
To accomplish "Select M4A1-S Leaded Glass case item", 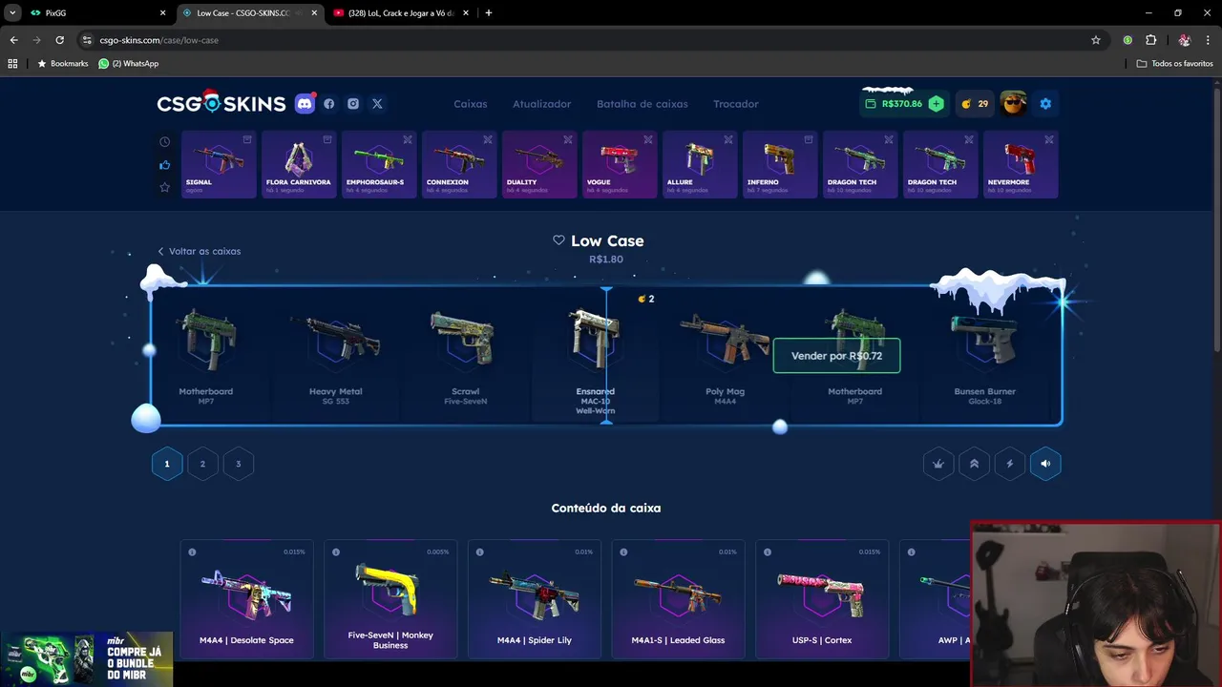I will pyautogui.click(x=678, y=599).
